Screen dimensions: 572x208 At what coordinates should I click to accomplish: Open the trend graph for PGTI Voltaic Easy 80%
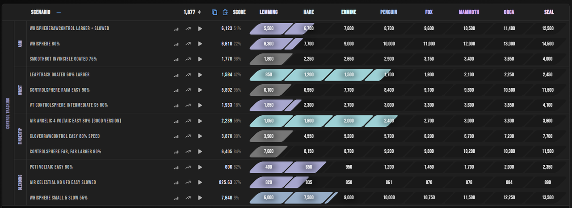[188, 167]
